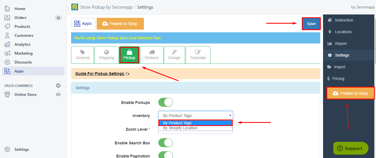
Task: Click the gear icon beside right-panel Settings
Action: coord(330,55)
